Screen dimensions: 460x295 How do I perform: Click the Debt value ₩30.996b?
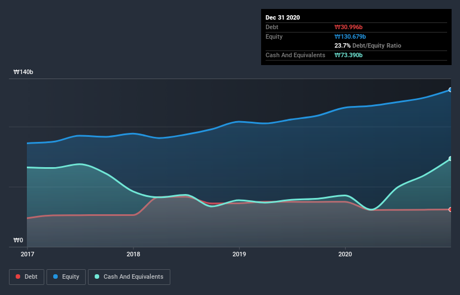point(349,27)
